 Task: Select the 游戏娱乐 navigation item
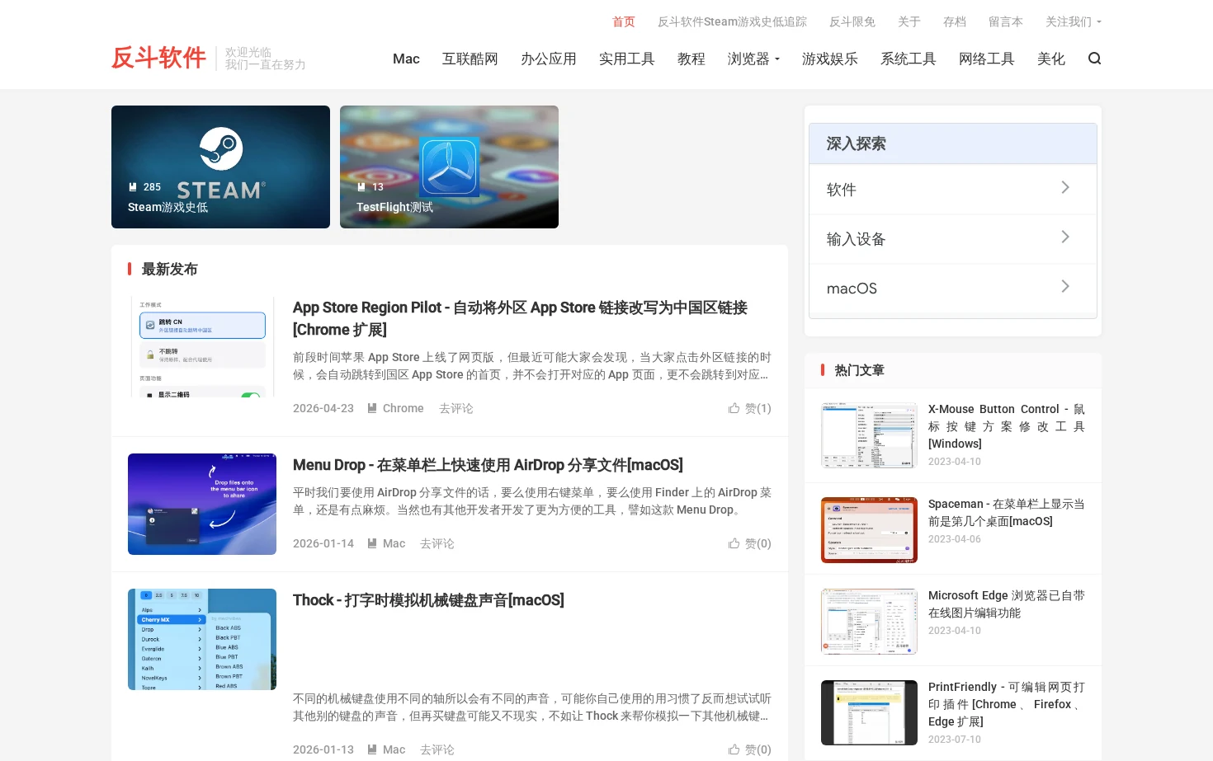coord(830,59)
